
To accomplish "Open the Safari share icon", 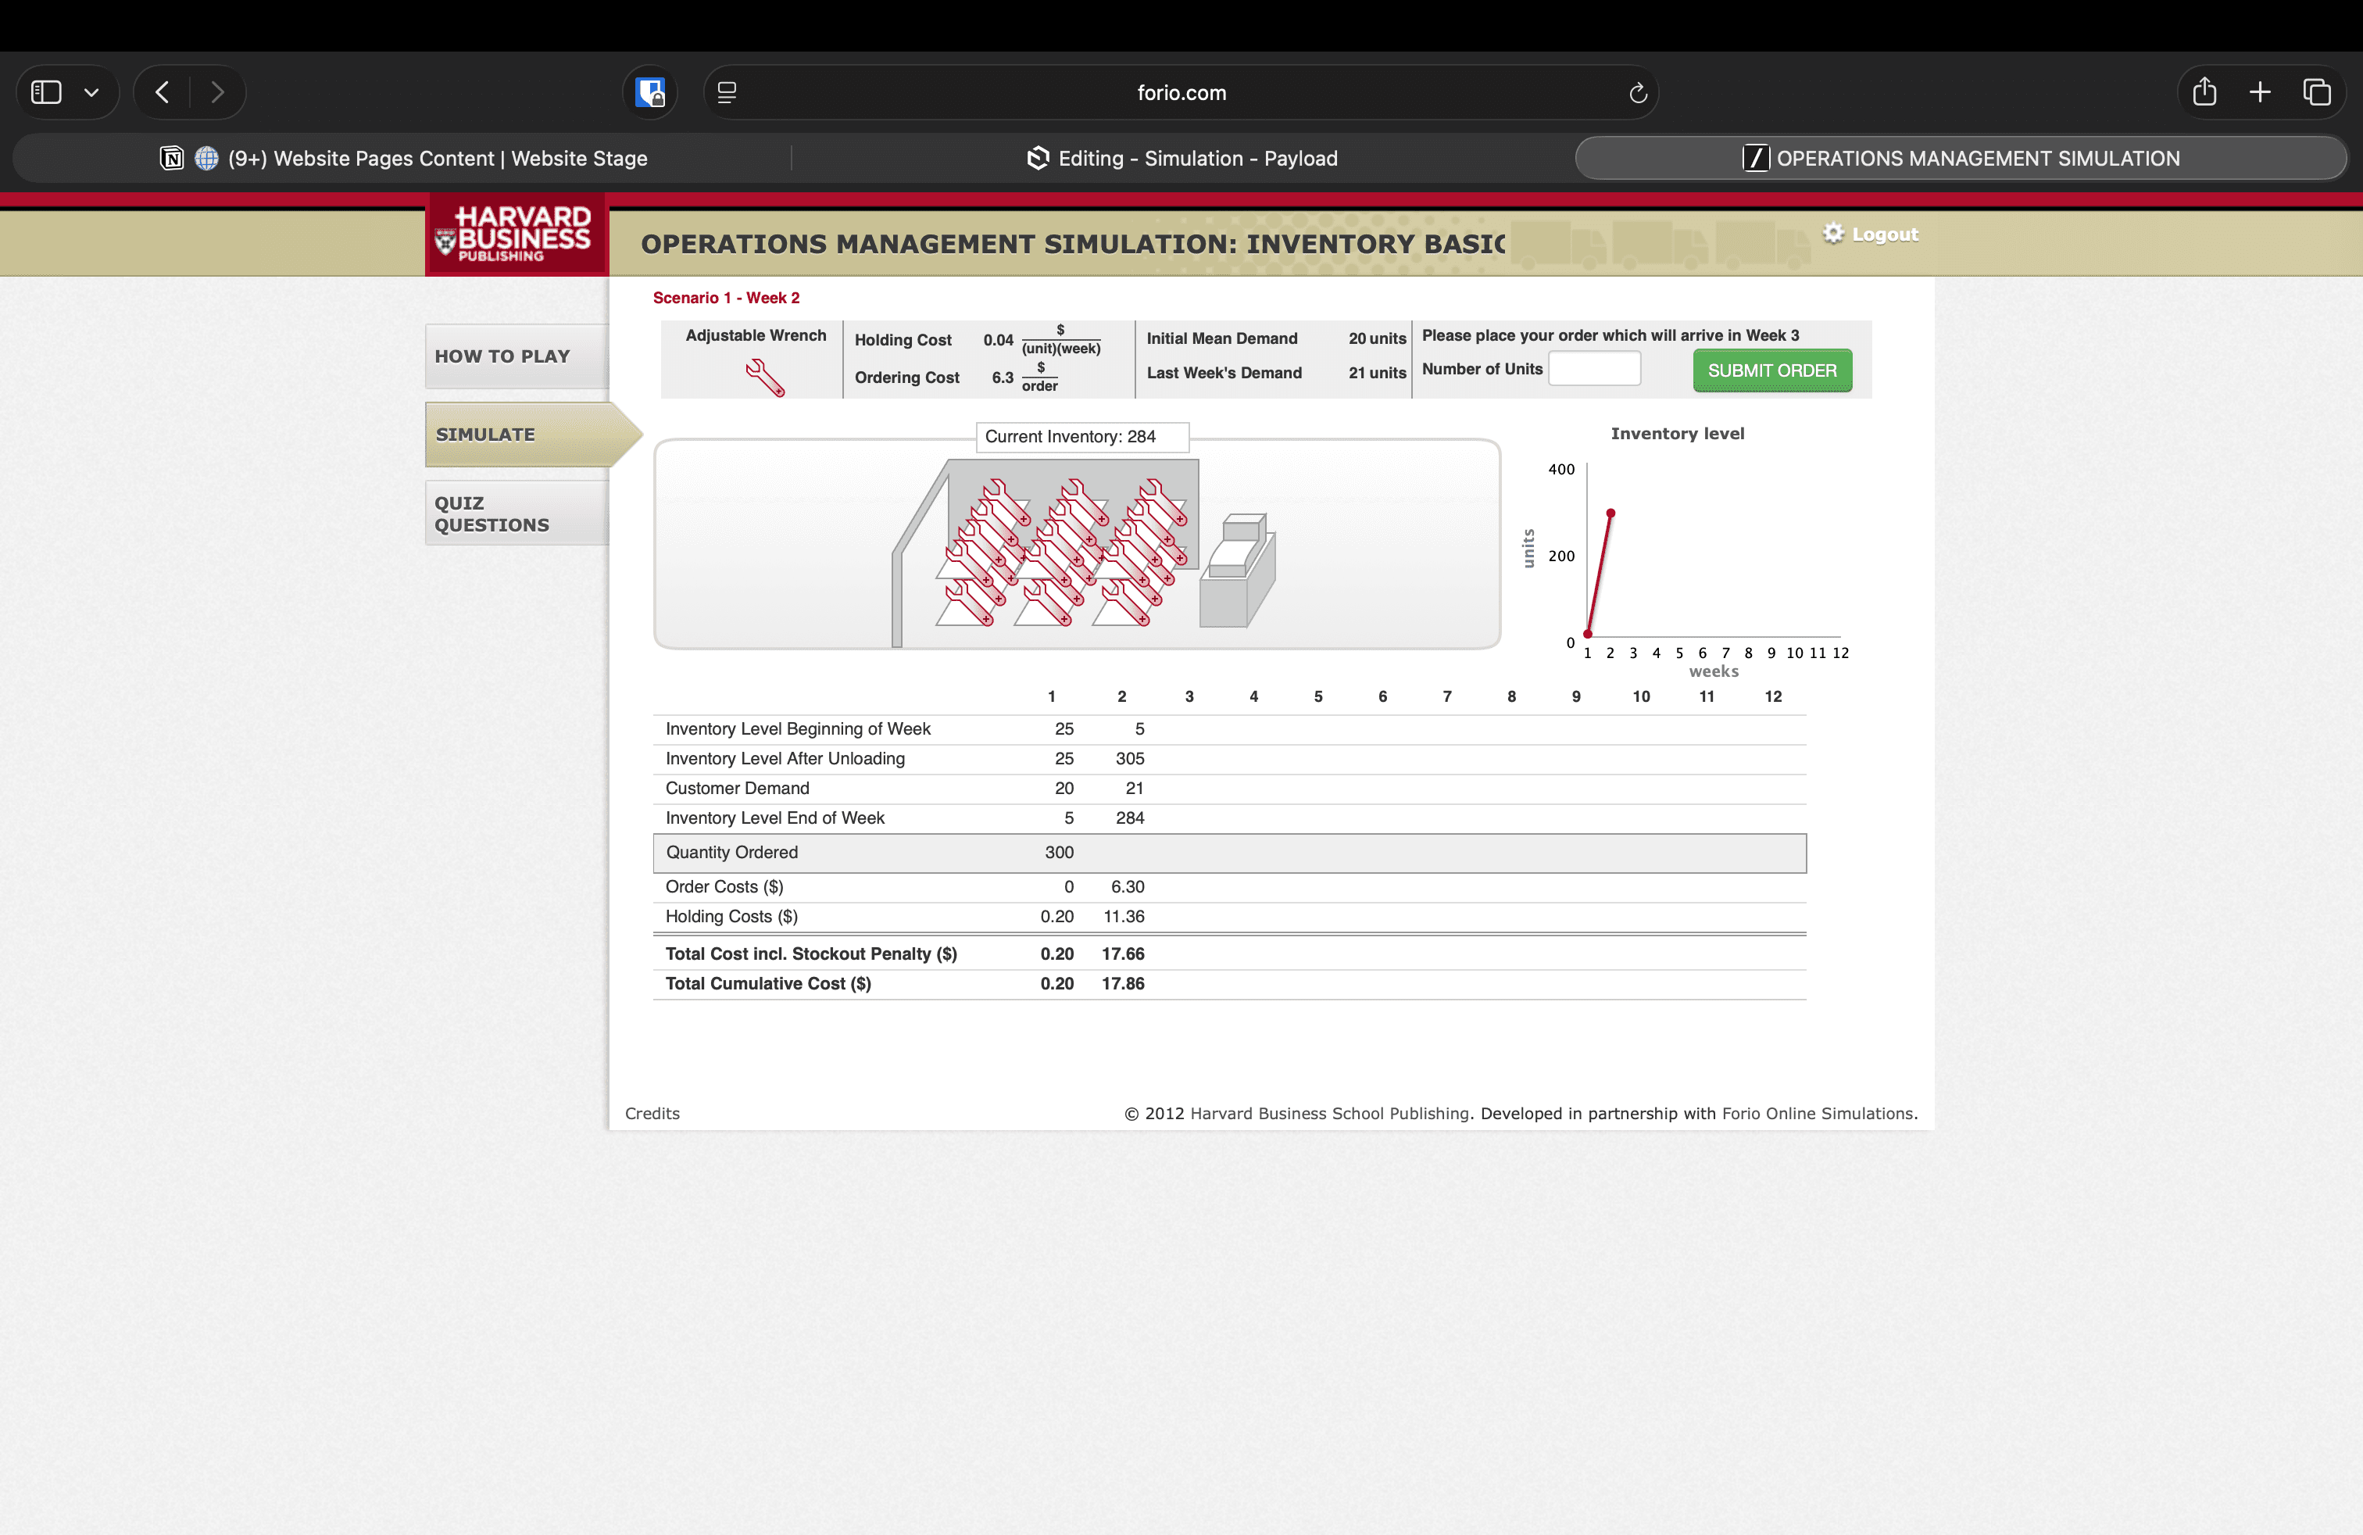I will point(2204,92).
